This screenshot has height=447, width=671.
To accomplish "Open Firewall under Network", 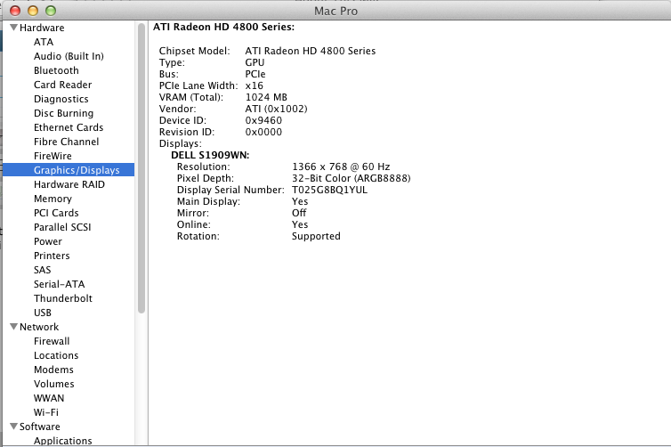I will tap(52, 341).
